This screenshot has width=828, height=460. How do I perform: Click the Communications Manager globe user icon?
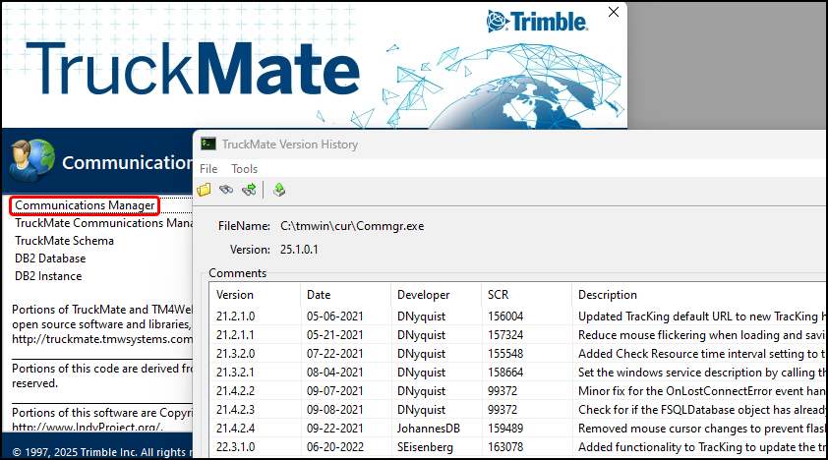point(31,161)
